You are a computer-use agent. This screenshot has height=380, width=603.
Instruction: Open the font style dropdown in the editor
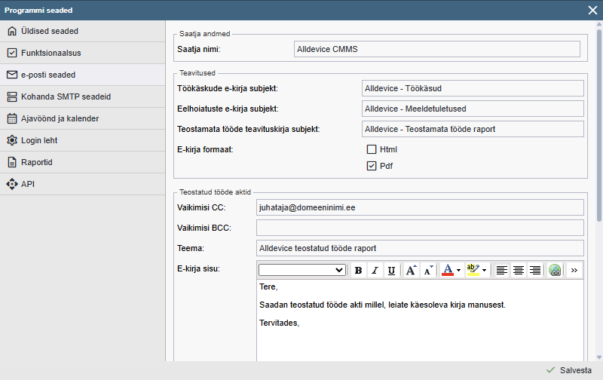coord(302,270)
